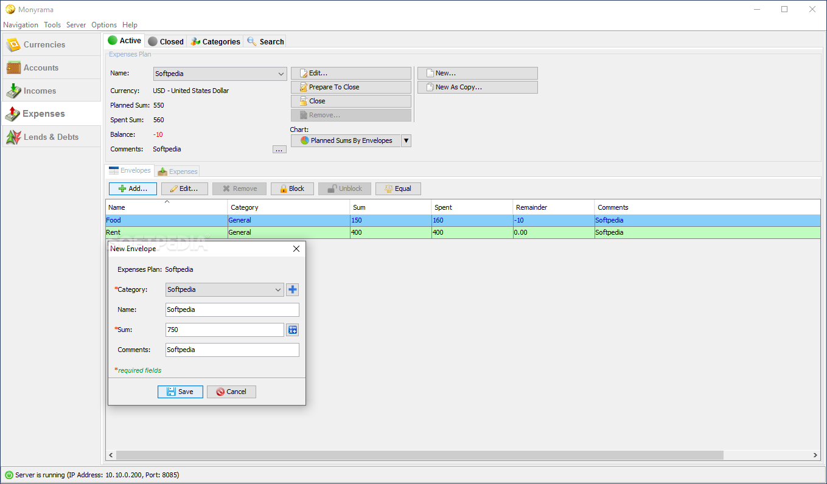This screenshot has width=827, height=484.
Task: Open the Tools menu
Action: click(x=52, y=25)
